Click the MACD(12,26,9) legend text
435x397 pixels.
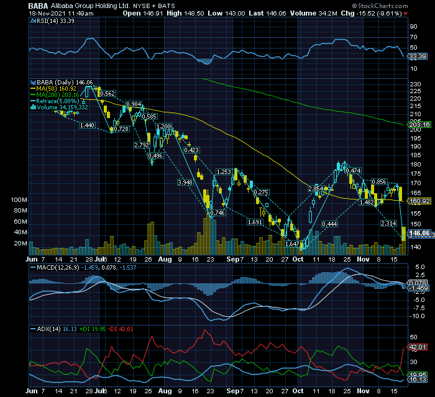(x=58, y=268)
